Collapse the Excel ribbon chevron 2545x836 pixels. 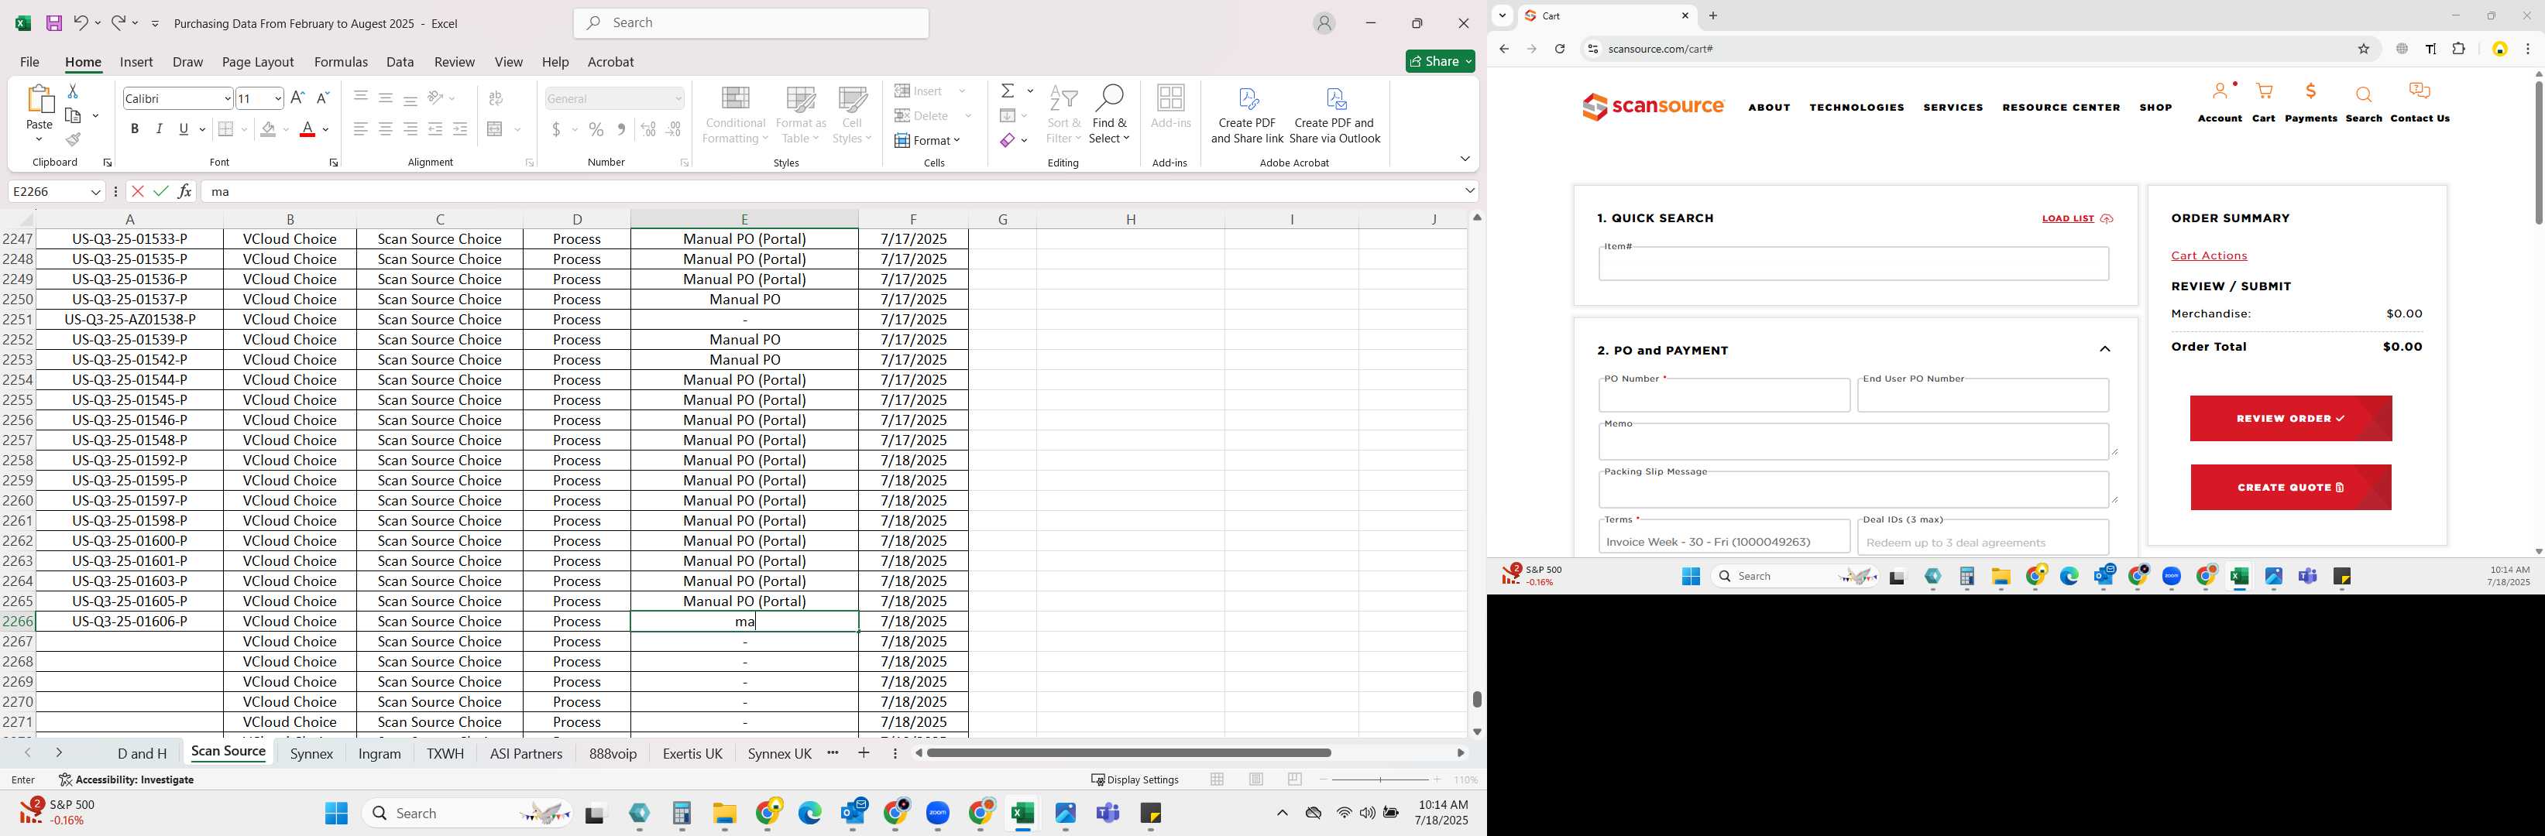point(1464,159)
